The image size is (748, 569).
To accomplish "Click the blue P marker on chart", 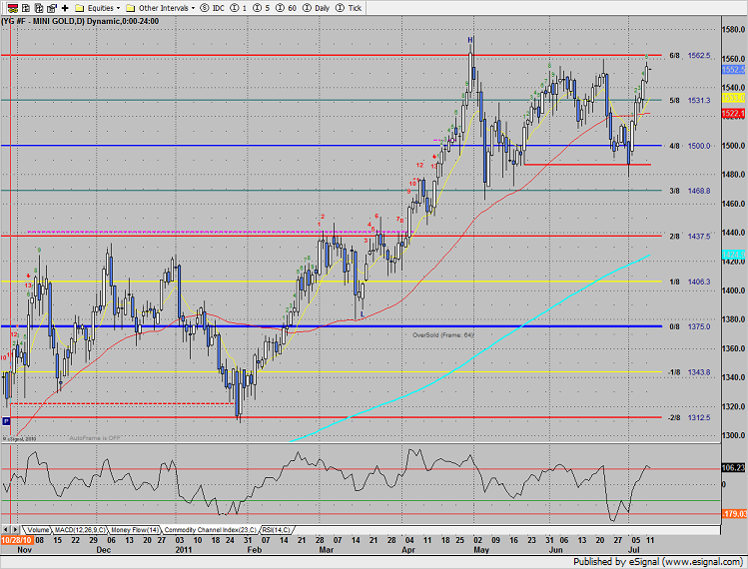I will click(x=6, y=421).
